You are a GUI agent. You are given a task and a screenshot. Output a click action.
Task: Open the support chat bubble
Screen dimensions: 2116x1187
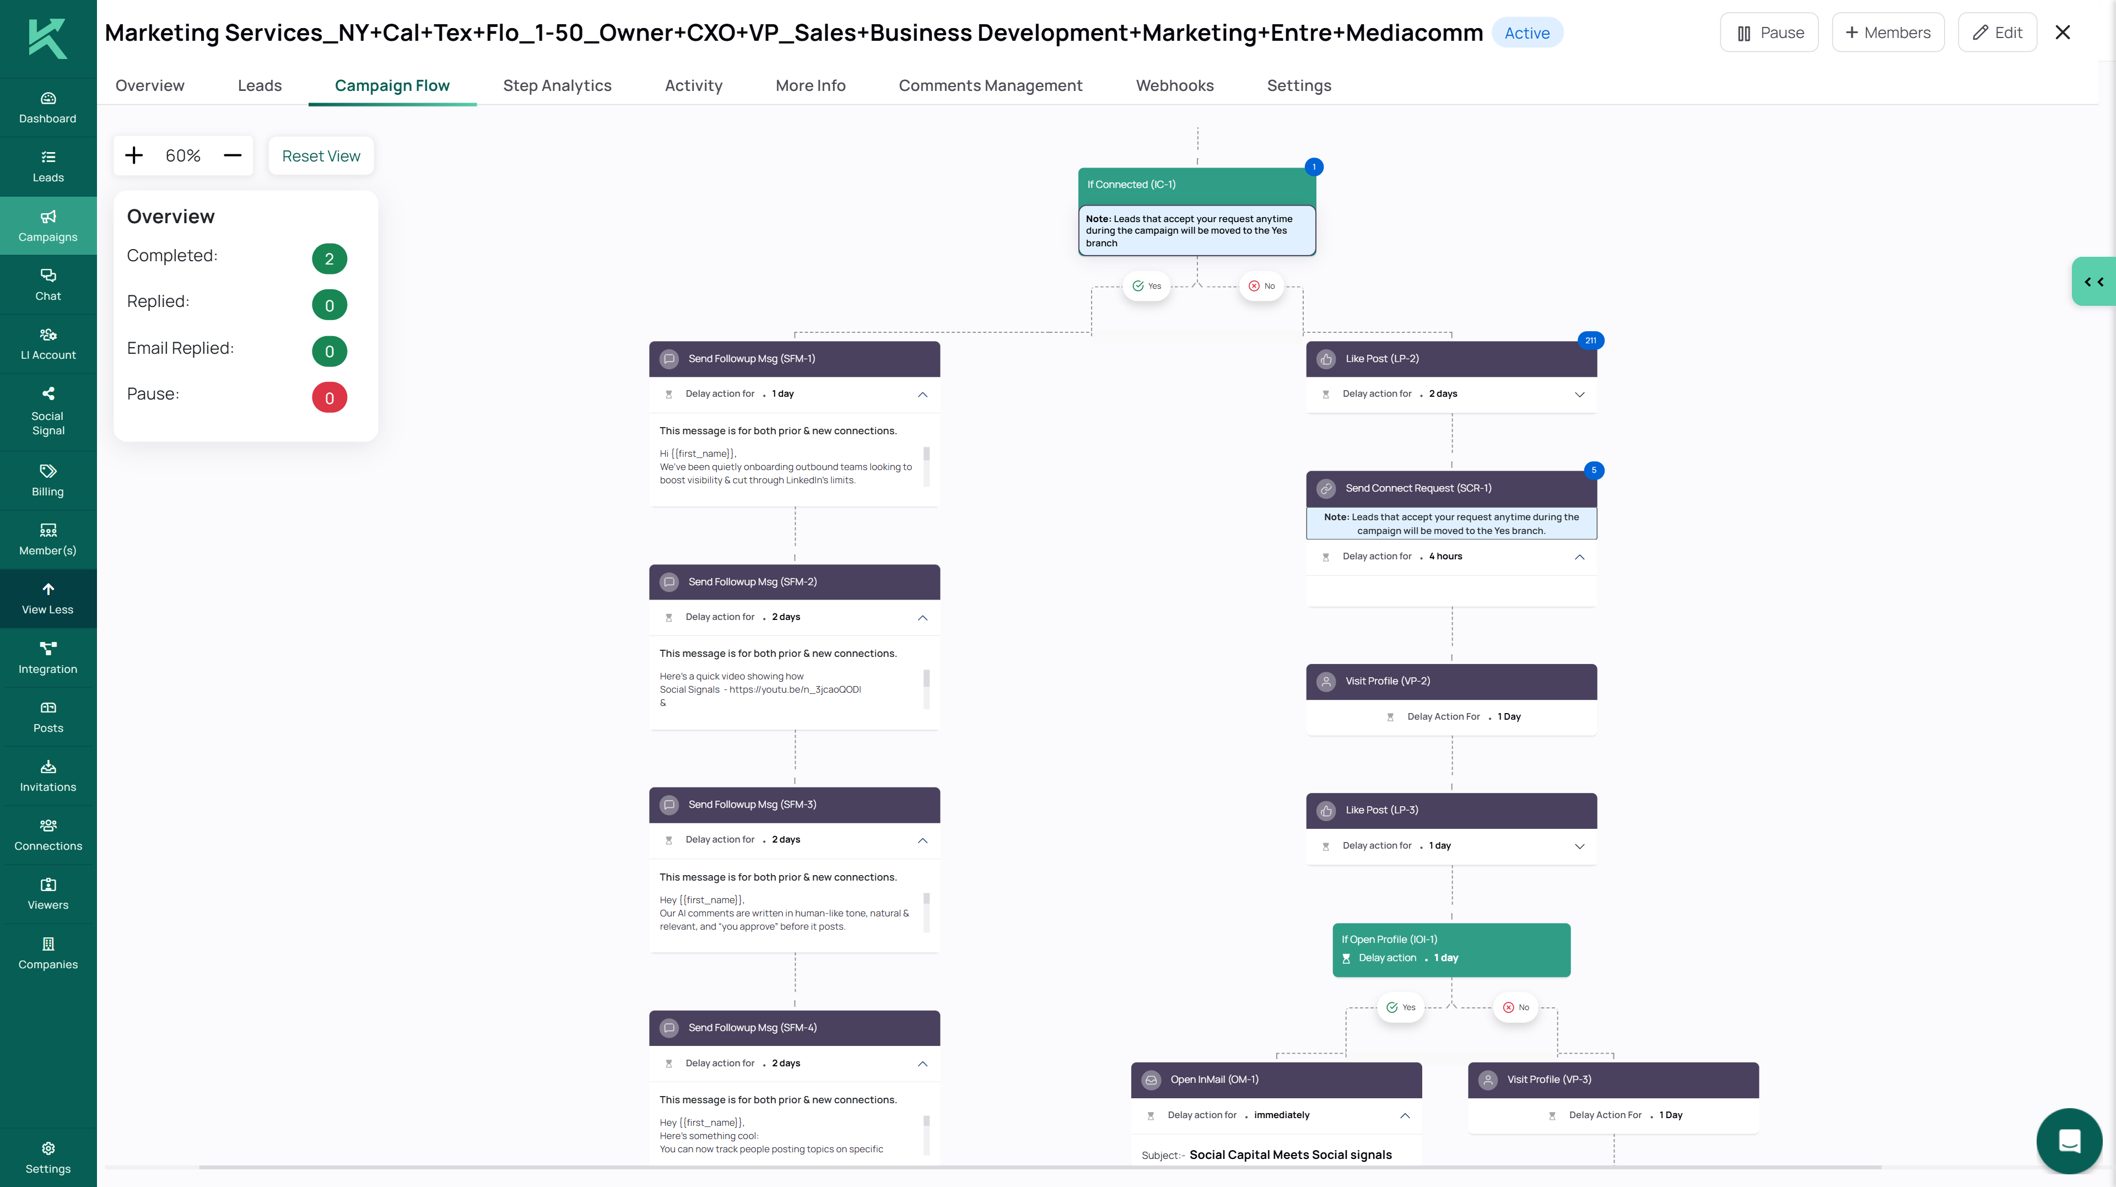[x=2069, y=1140]
